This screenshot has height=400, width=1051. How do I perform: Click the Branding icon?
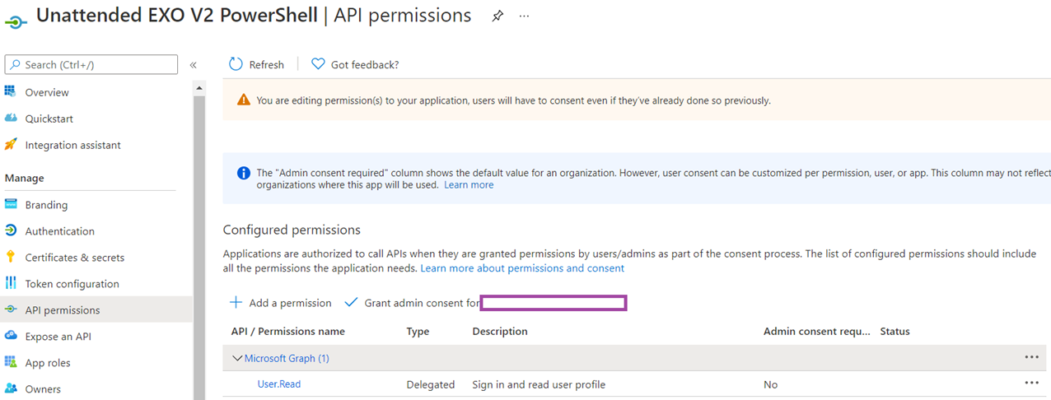11,205
